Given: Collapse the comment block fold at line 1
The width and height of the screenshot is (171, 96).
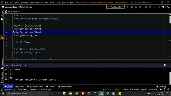Looking at the screenshot, I should (13, 15).
